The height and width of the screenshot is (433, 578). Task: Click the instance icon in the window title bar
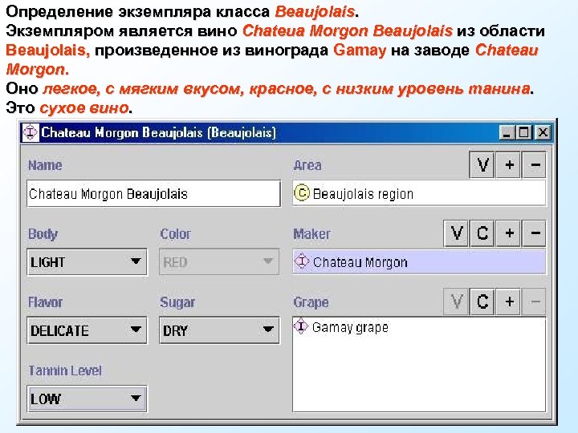coord(31,132)
